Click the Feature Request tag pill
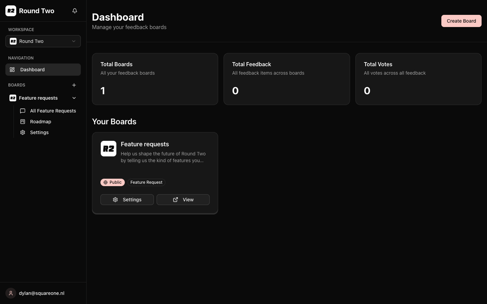The height and width of the screenshot is (304, 487). coord(146,182)
